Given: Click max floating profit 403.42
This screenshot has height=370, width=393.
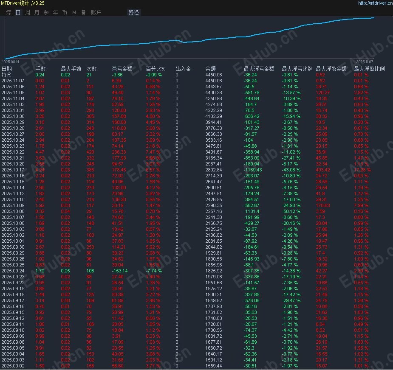Looking at the screenshot, I should (323, 170).
